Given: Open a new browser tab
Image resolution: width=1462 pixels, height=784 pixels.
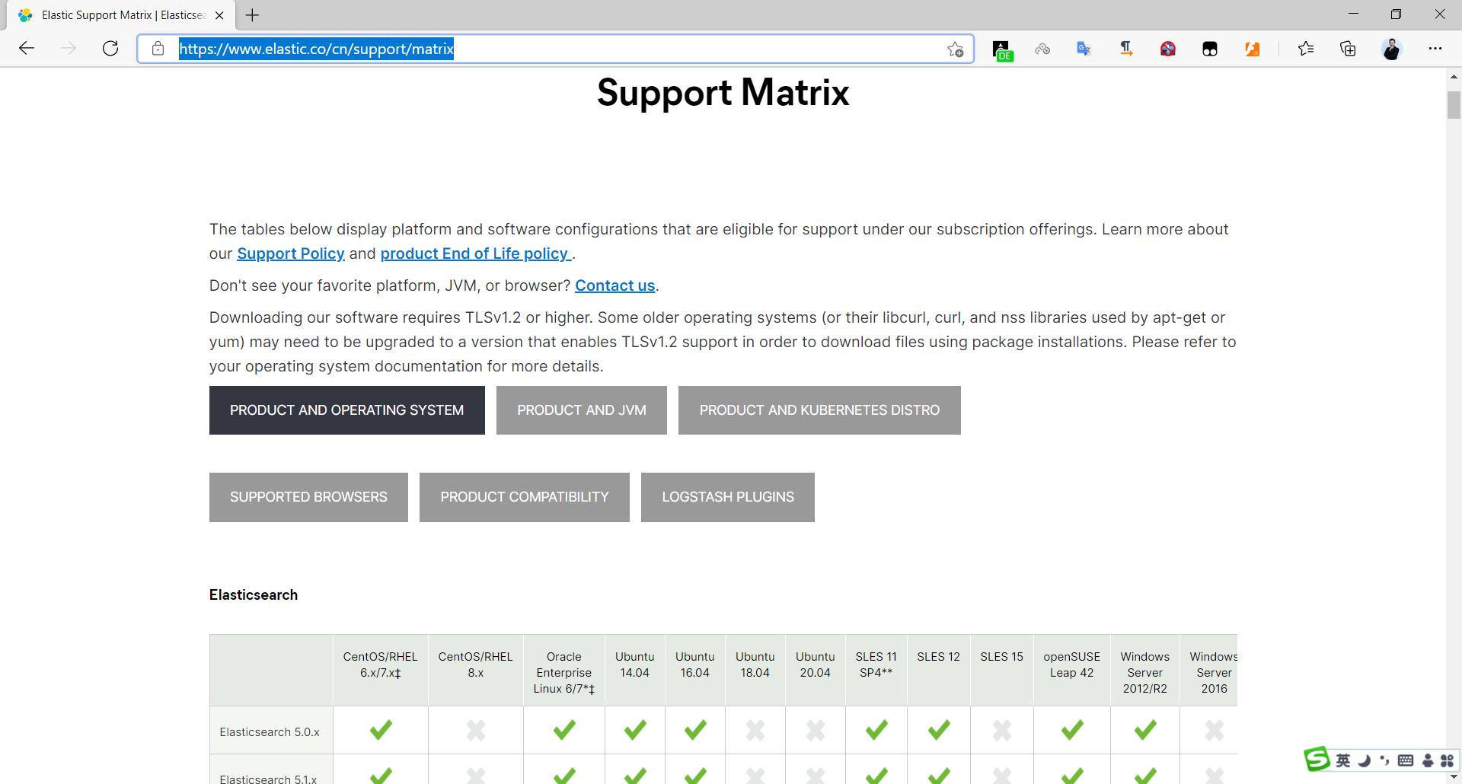Looking at the screenshot, I should click(252, 15).
